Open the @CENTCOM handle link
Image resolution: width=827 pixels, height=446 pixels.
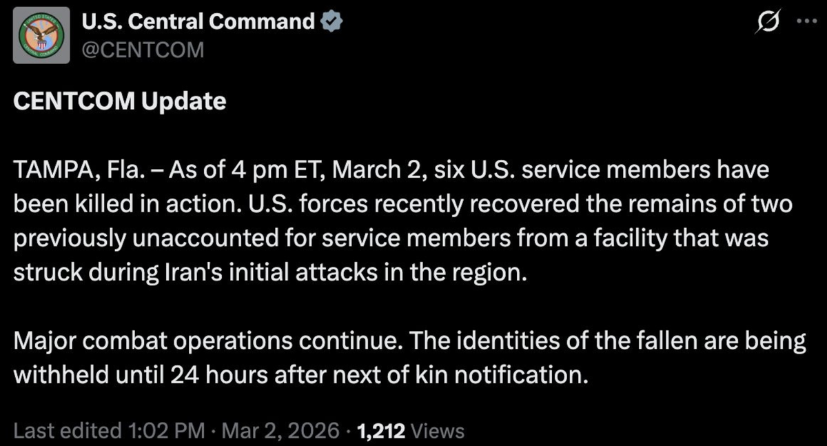(143, 50)
